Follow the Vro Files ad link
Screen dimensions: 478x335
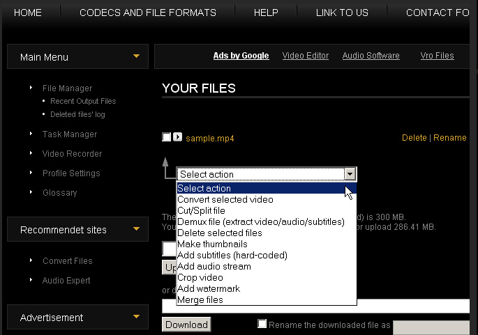pyautogui.click(x=437, y=56)
